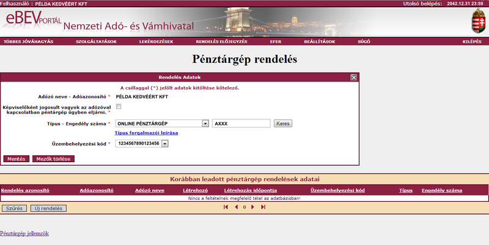Screen dimensions: 489x245
Task: Tick the Képviselőként jogosult vagyok checkbox
Action: tap(119, 107)
